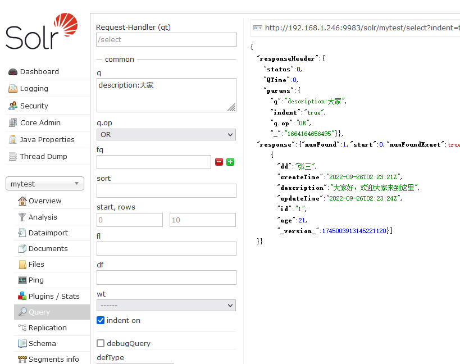Open the Schema page link

[42, 343]
